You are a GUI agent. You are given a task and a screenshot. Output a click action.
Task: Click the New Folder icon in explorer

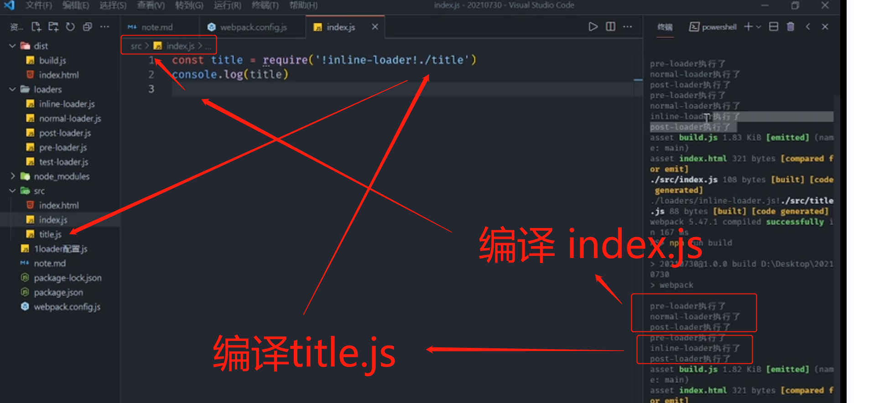pyautogui.click(x=53, y=27)
